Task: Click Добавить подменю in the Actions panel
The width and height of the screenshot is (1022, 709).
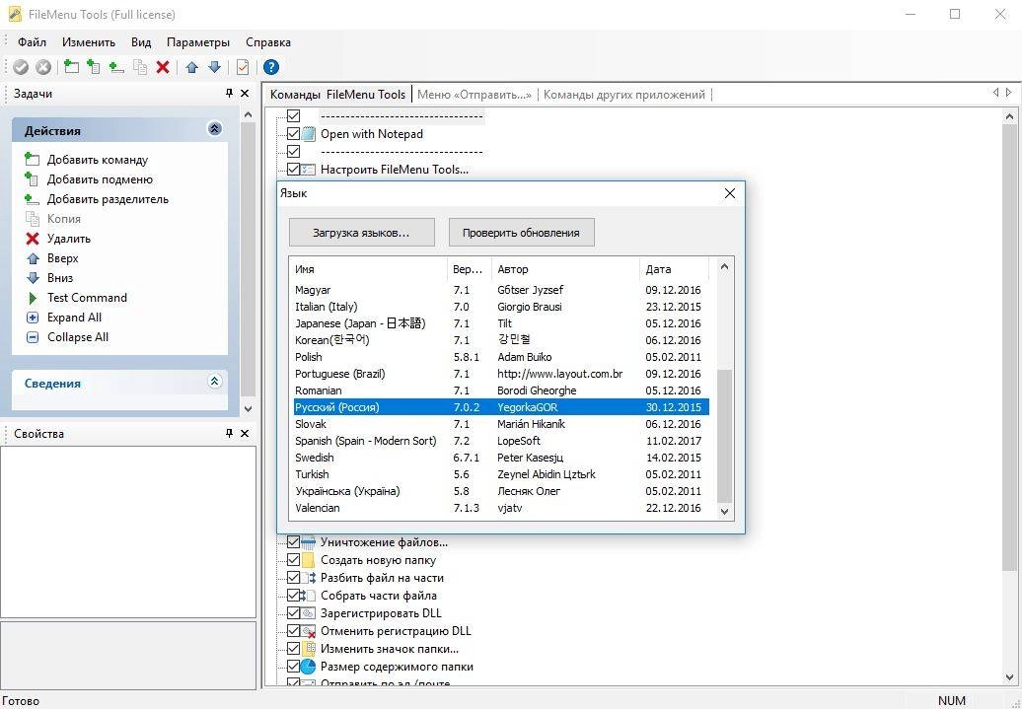Action: pos(100,179)
